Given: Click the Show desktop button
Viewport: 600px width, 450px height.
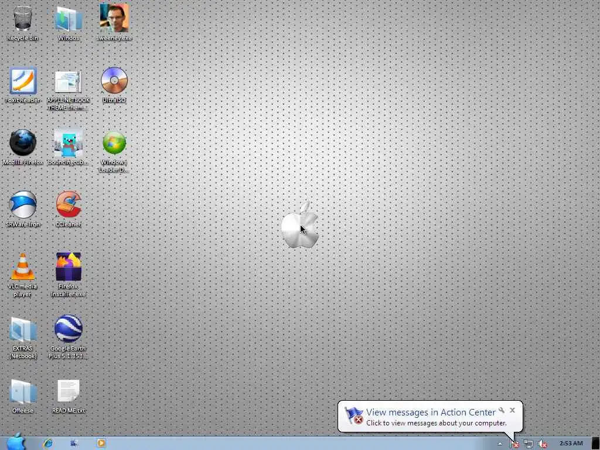Looking at the screenshot, I should coord(596,443).
